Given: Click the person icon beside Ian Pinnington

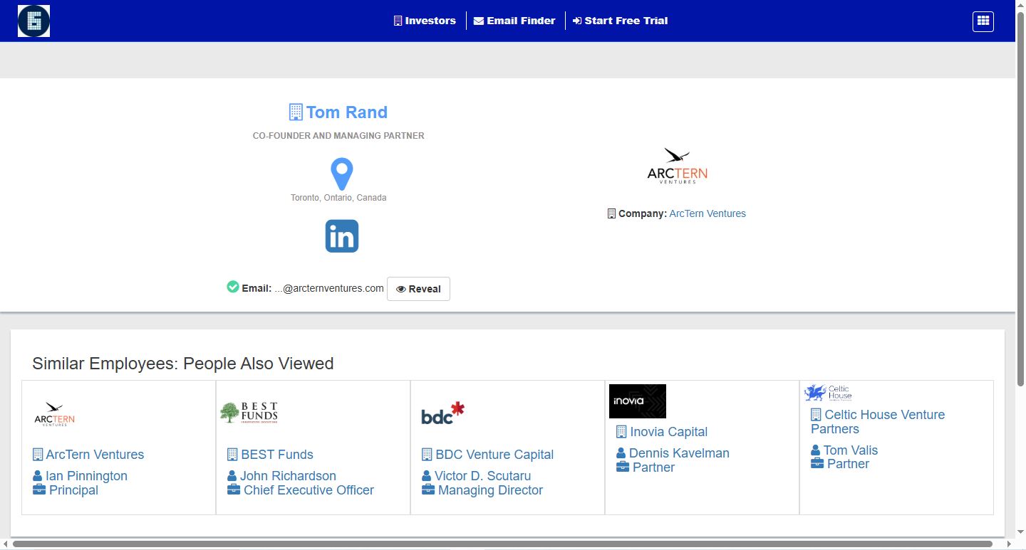Looking at the screenshot, I should click(x=38, y=476).
